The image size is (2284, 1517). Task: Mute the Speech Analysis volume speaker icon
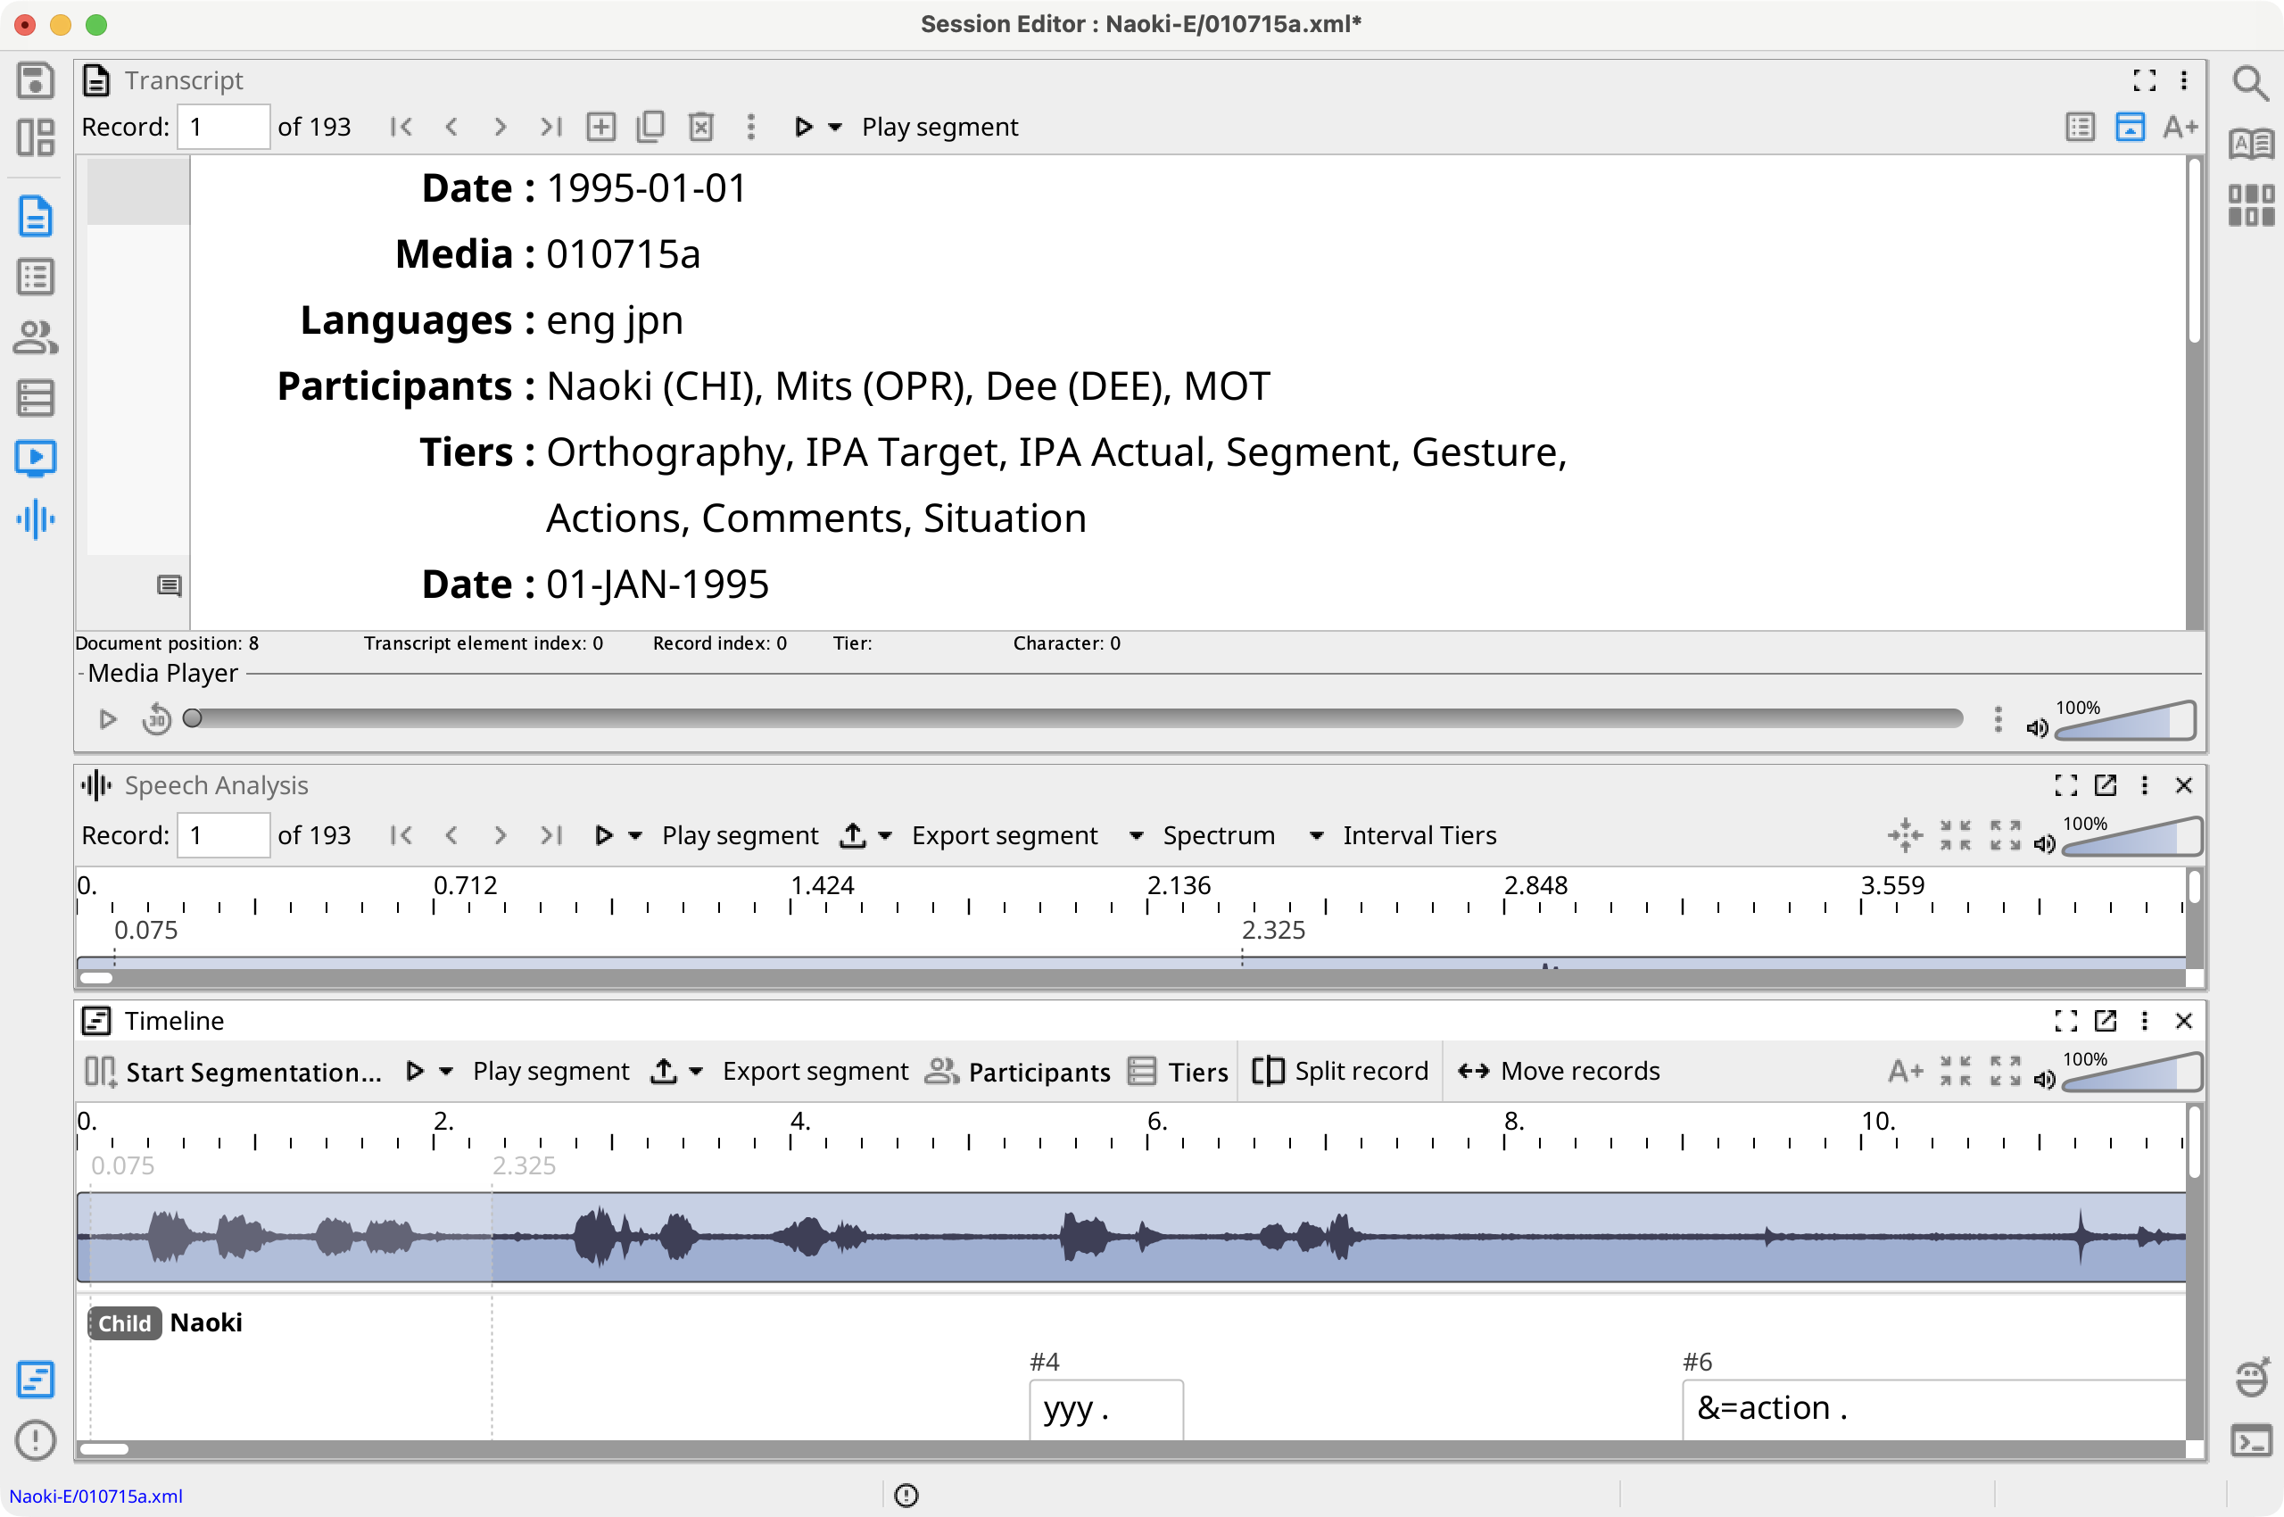(2044, 843)
